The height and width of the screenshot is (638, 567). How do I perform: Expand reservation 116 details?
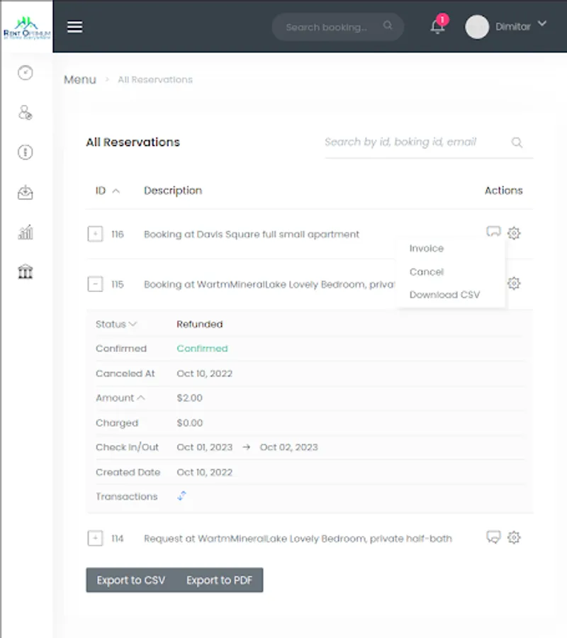point(95,234)
